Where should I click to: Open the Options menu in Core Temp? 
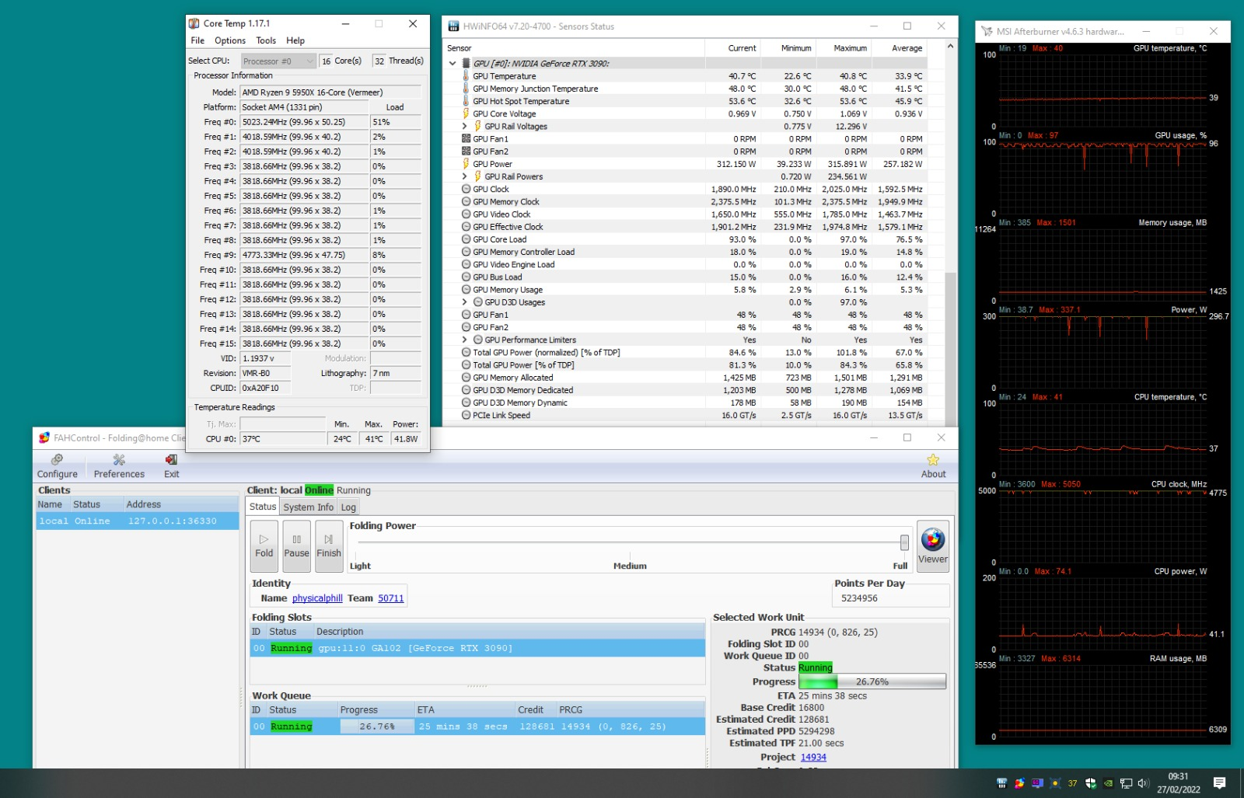click(x=230, y=40)
